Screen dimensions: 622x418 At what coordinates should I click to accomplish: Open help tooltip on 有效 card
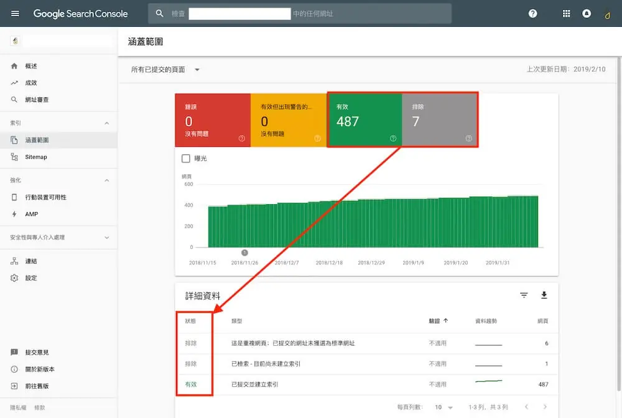[393, 139]
